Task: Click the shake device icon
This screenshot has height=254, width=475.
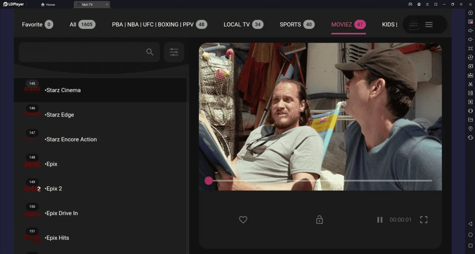Action: 471,137
